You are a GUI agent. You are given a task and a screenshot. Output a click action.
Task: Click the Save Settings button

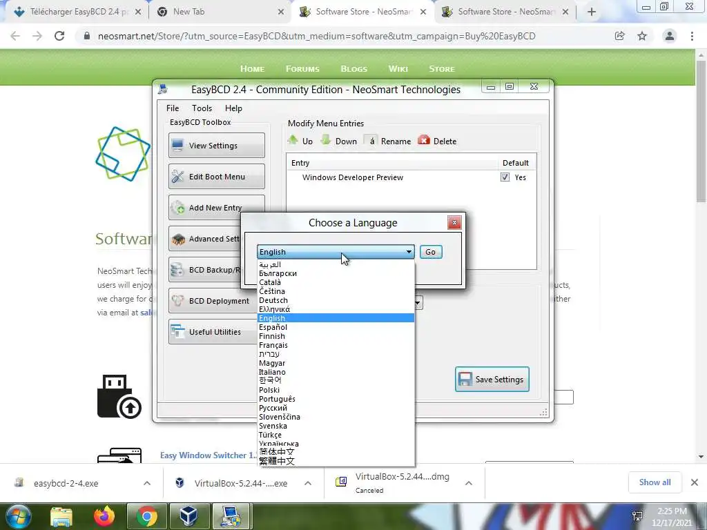point(492,379)
